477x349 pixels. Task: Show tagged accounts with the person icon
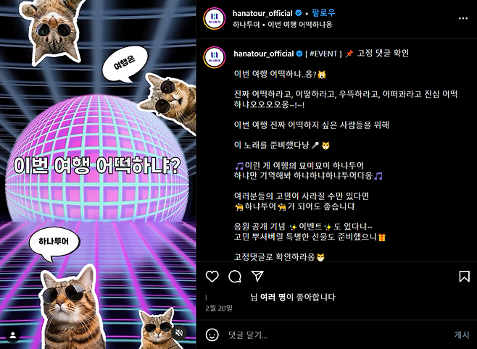tap(13, 335)
